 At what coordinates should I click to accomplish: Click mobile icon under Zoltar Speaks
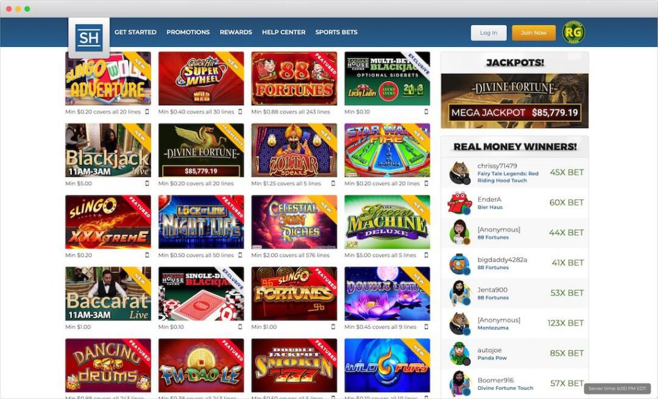click(333, 183)
